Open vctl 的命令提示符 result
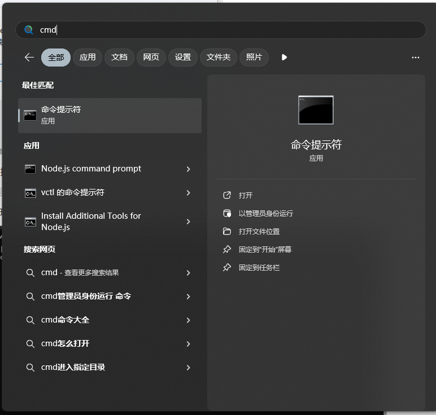 (110, 193)
